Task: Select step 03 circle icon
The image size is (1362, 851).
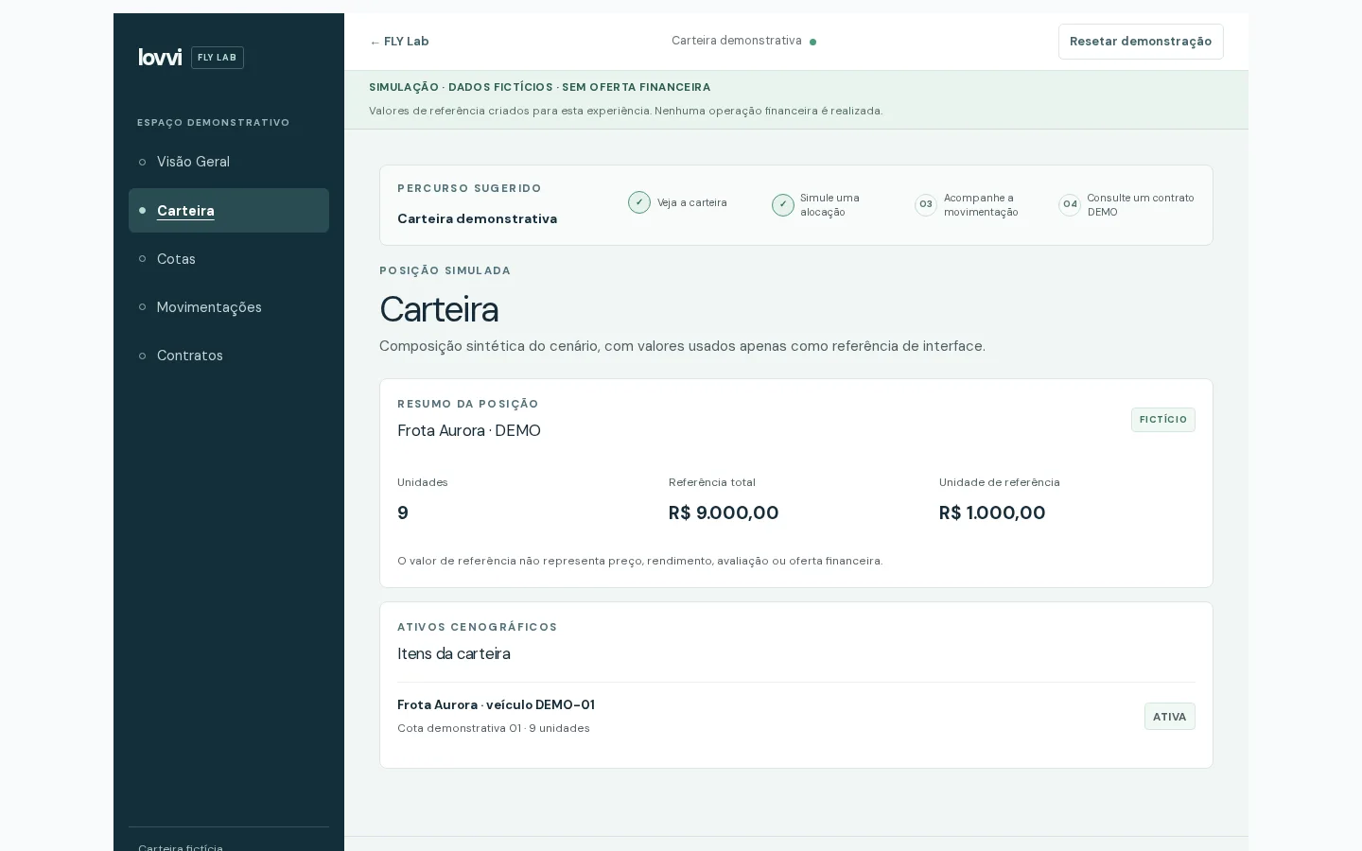Action: 926,205
